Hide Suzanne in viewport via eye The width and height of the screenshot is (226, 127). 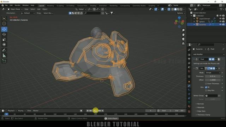coord(220,24)
